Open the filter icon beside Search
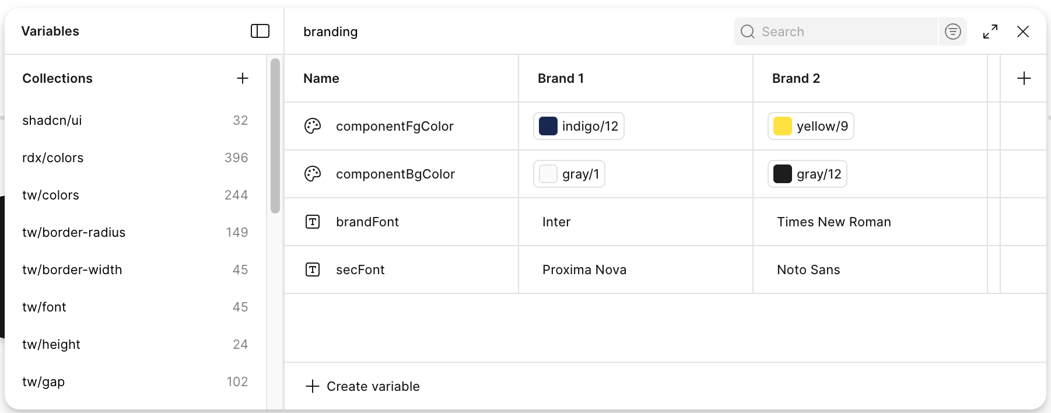 (x=952, y=32)
